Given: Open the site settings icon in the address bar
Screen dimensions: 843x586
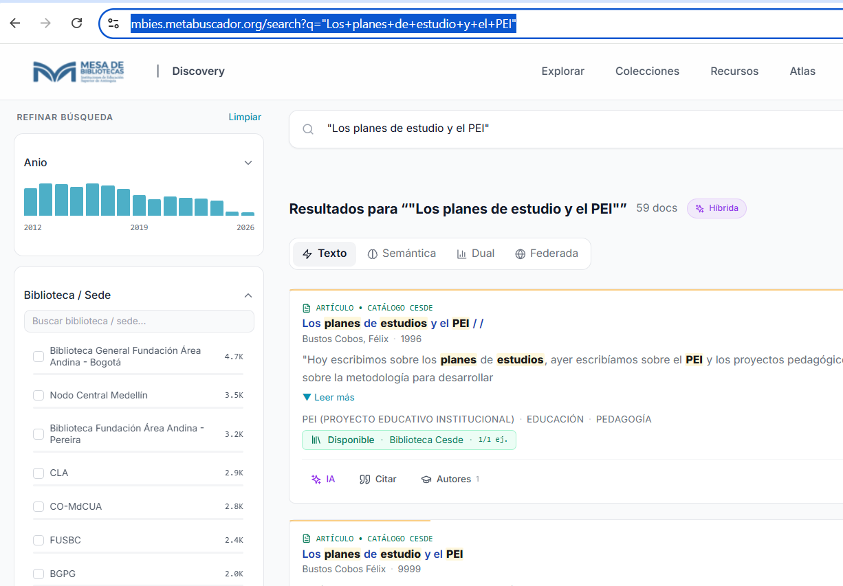Looking at the screenshot, I should 114,24.
